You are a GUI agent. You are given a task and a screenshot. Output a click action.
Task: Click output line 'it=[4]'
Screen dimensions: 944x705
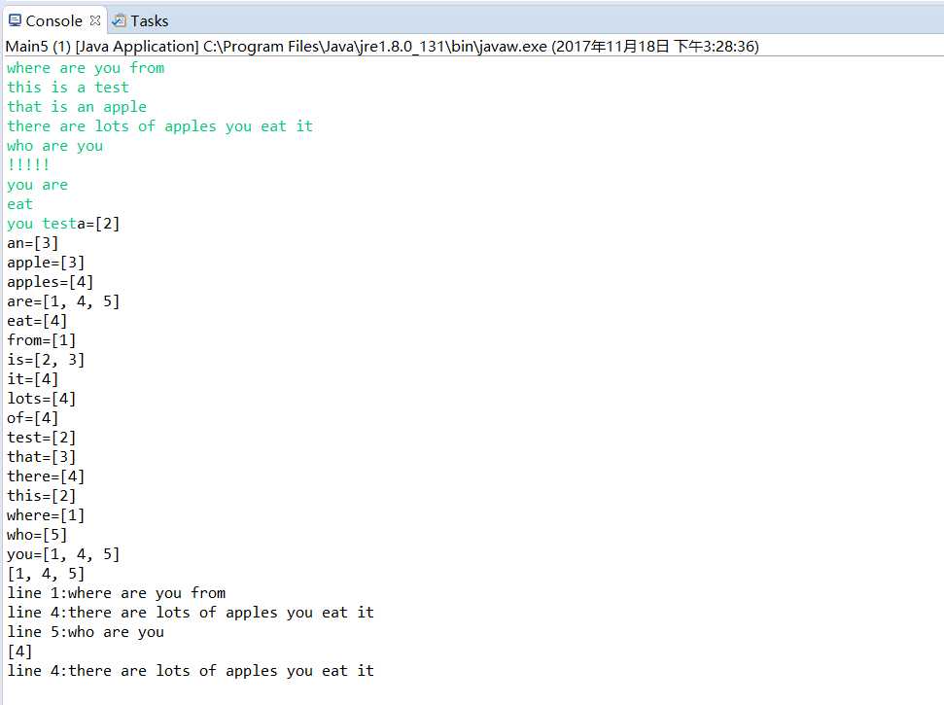[32, 379]
